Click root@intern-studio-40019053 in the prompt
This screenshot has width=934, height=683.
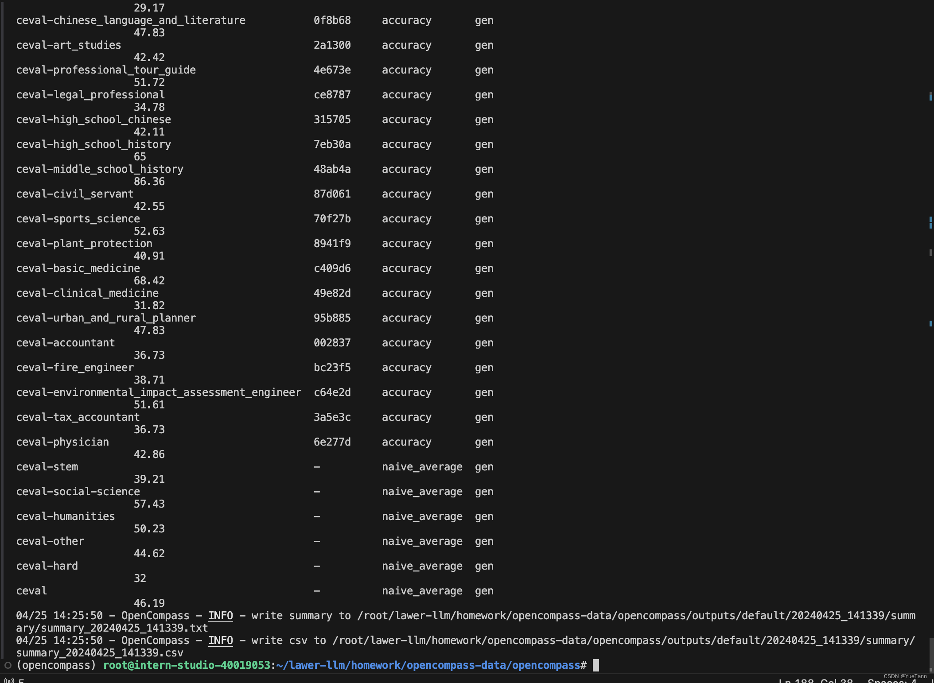(x=187, y=665)
